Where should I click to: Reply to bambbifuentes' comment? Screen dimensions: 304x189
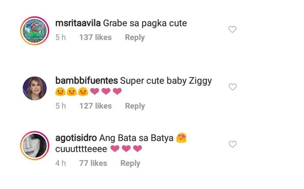tap(134, 106)
